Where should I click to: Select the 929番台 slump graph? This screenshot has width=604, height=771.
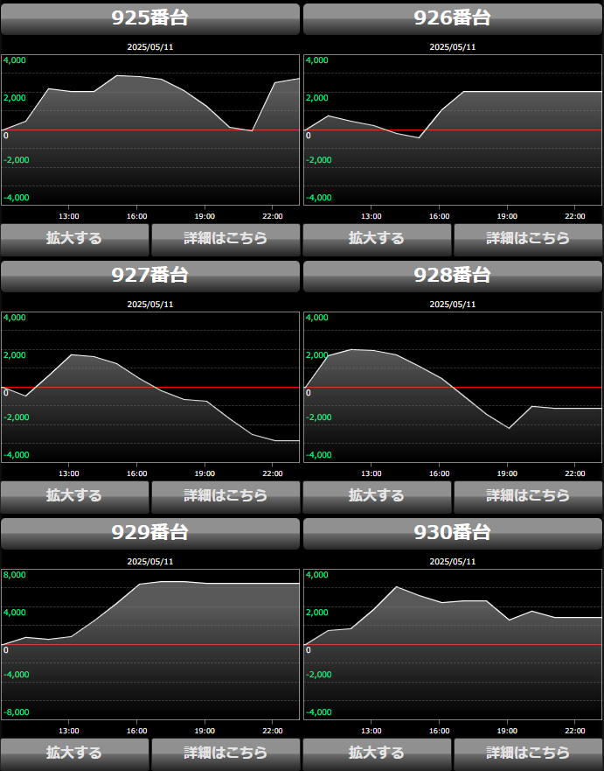[x=150, y=644]
